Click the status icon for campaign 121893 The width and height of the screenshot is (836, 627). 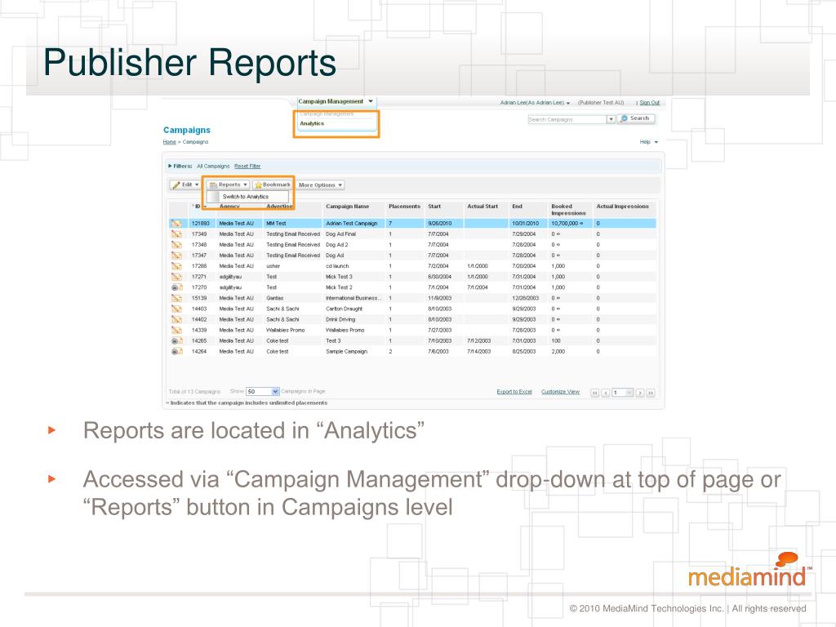click(176, 224)
